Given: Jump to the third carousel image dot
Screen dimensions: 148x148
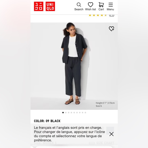Looking at the screenshot, I should tap(69, 113).
